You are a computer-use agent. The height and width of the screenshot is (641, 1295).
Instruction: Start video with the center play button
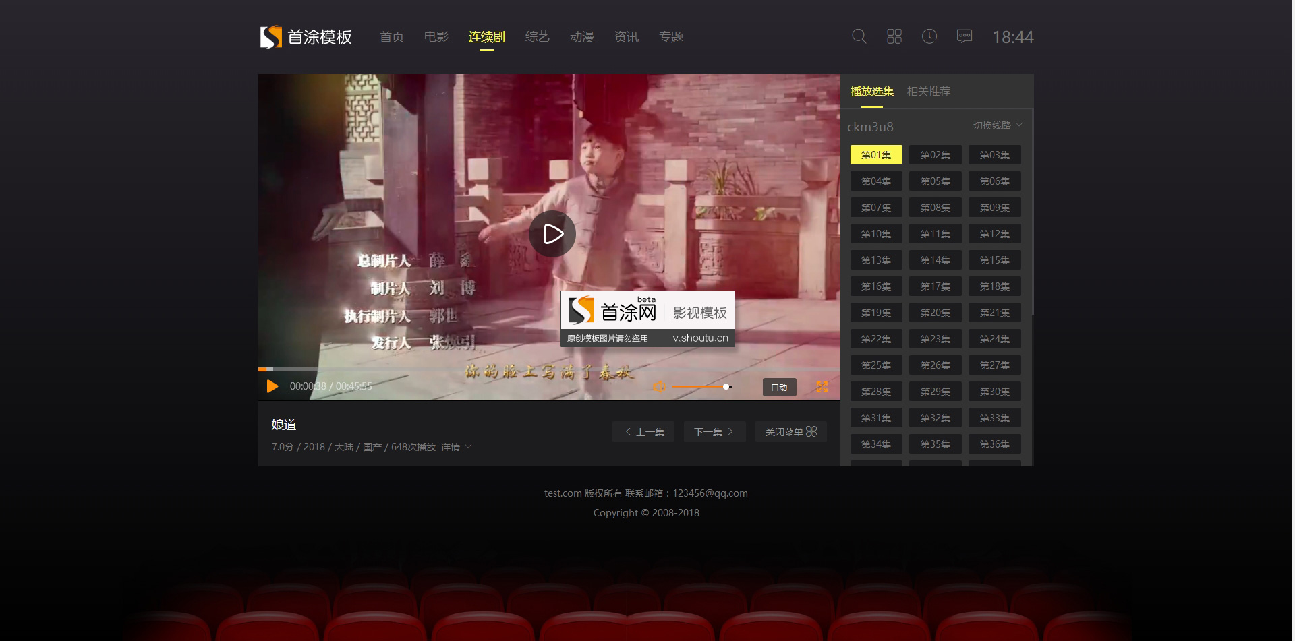point(552,234)
